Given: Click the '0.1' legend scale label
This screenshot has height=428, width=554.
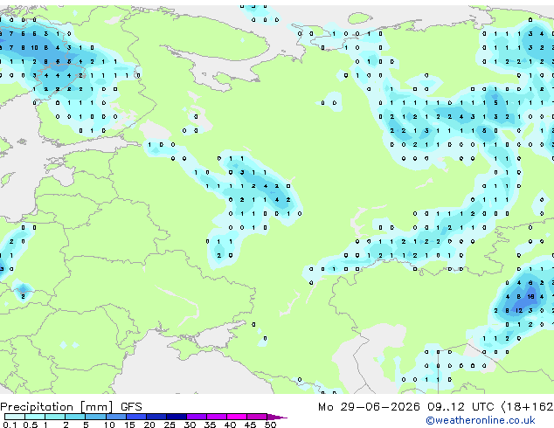Looking at the screenshot, I should click(10, 425).
